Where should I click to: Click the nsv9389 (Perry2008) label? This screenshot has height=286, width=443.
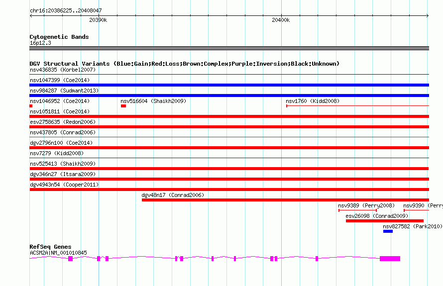pos(366,205)
